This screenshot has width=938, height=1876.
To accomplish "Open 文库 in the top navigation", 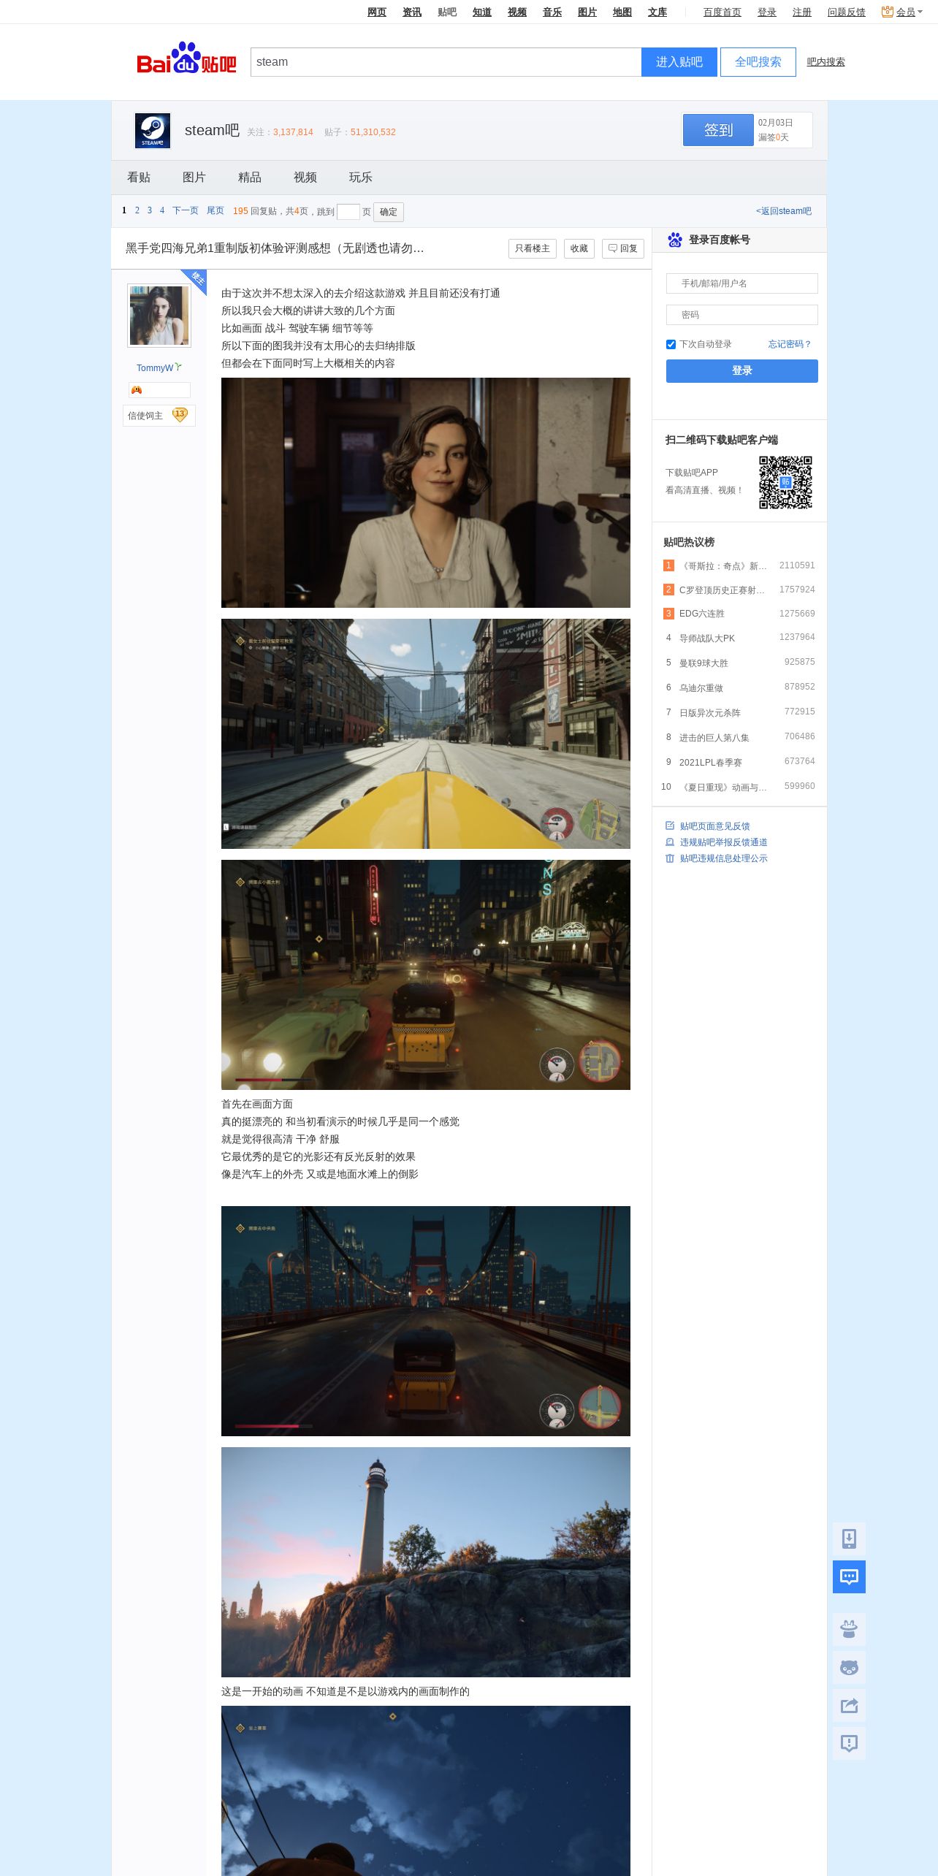I will [x=657, y=12].
